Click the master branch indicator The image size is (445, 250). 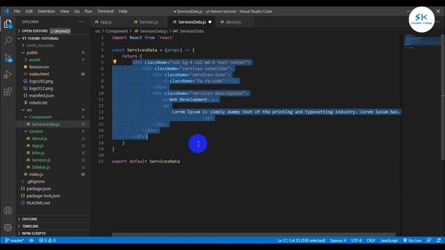[x=15, y=240]
